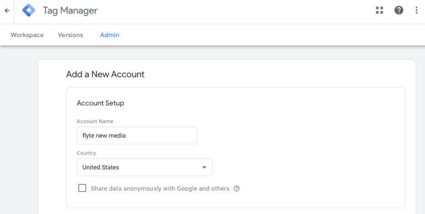The width and height of the screenshot is (425, 214).
Task: Switch to the Workspace tab
Action: click(x=27, y=35)
